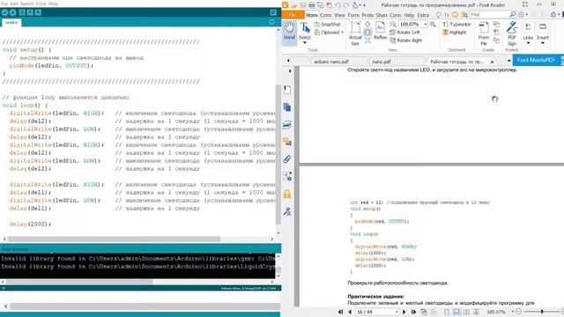Click the Arduino console horizontal scrollbar
Viewport: 564px width, 317px height.
click(x=79, y=282)
